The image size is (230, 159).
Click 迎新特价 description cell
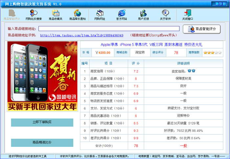pyautogui.click(x=183, y=116)
